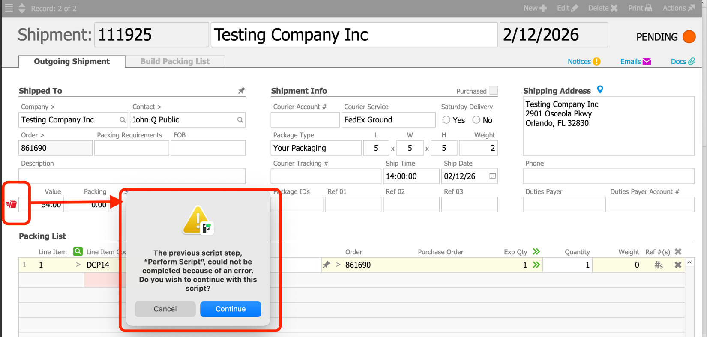The width and height of the screenshot is (707, 337).
Task: Switch to the Outgoing Shipment tab
Action: [72, 61]
